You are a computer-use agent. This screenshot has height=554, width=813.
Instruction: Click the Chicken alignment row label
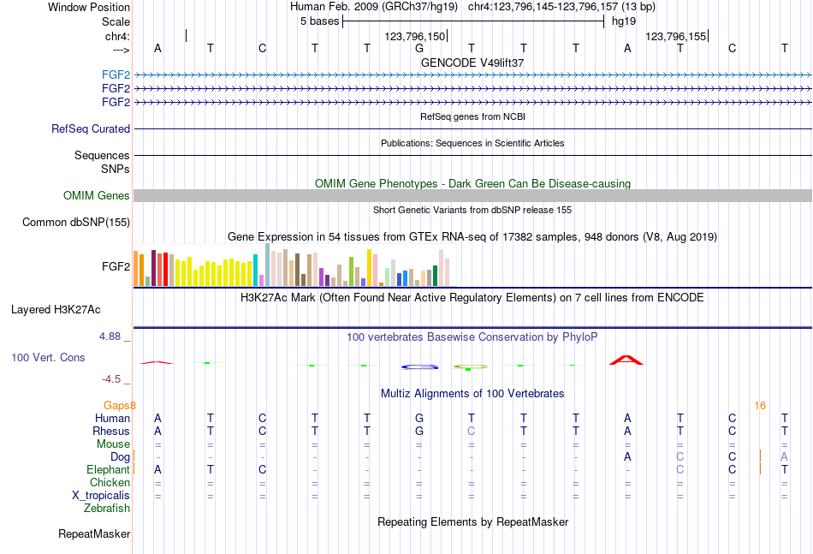110,482
